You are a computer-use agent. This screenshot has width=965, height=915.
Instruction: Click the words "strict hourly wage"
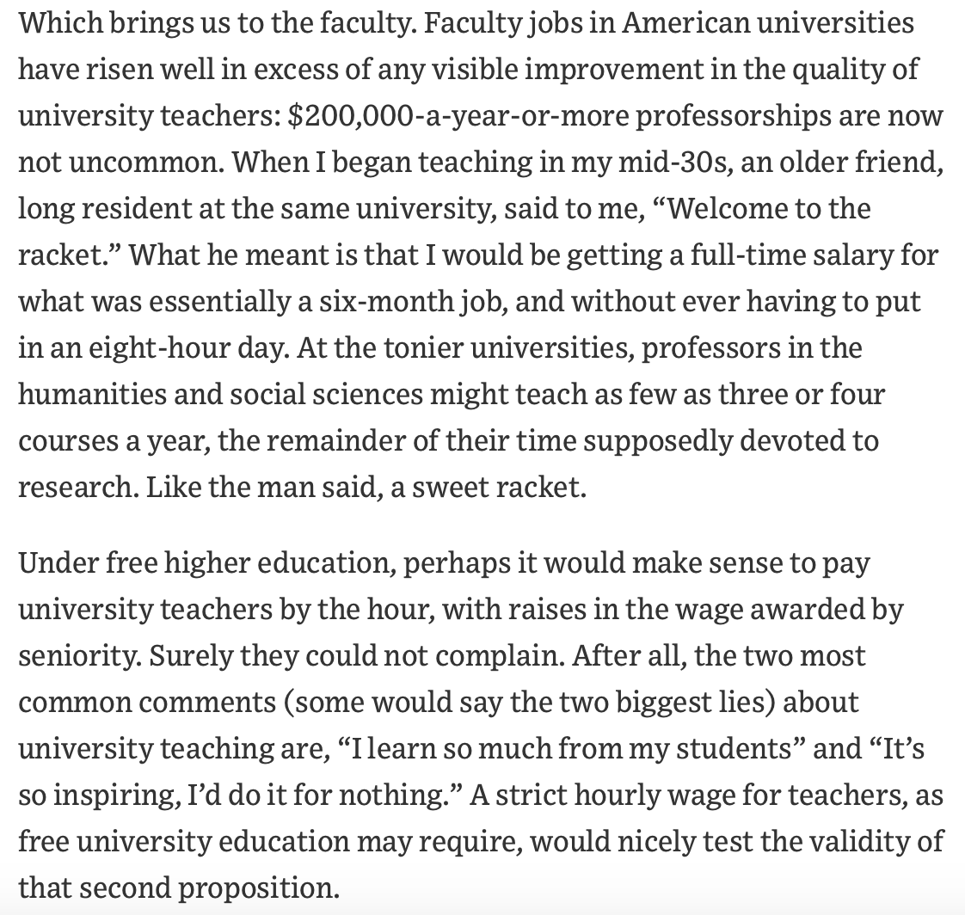[x=616, y=795]
